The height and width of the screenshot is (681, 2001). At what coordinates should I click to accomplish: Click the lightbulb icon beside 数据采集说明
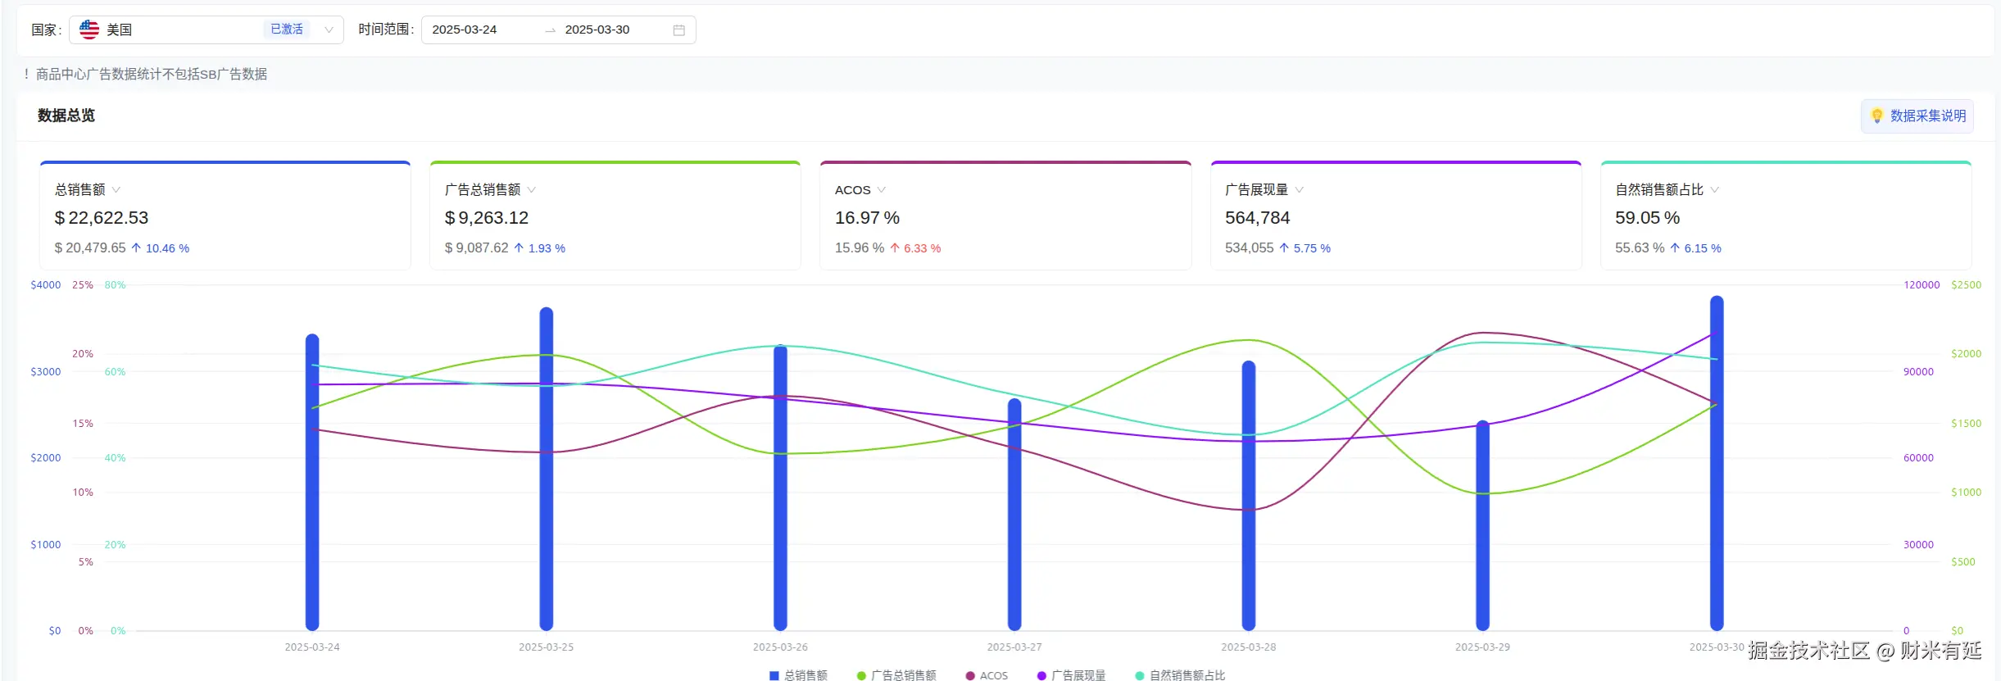coord(1877,116)
